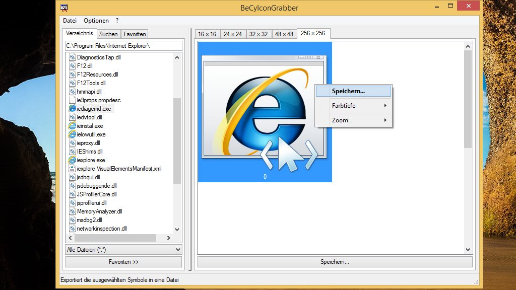Select the 256 × 256 size tab

312,33
